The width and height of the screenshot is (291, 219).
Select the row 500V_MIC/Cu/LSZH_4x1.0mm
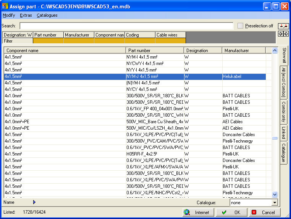pyautogui.click(x=135, y=128)
